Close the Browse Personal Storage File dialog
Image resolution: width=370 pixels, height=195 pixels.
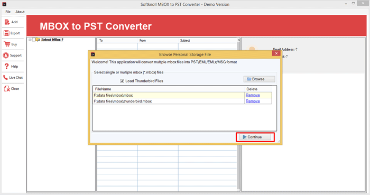pos(276,53)
